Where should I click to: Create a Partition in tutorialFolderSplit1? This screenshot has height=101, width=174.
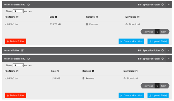pyautogui.click(x=131, y=41)
